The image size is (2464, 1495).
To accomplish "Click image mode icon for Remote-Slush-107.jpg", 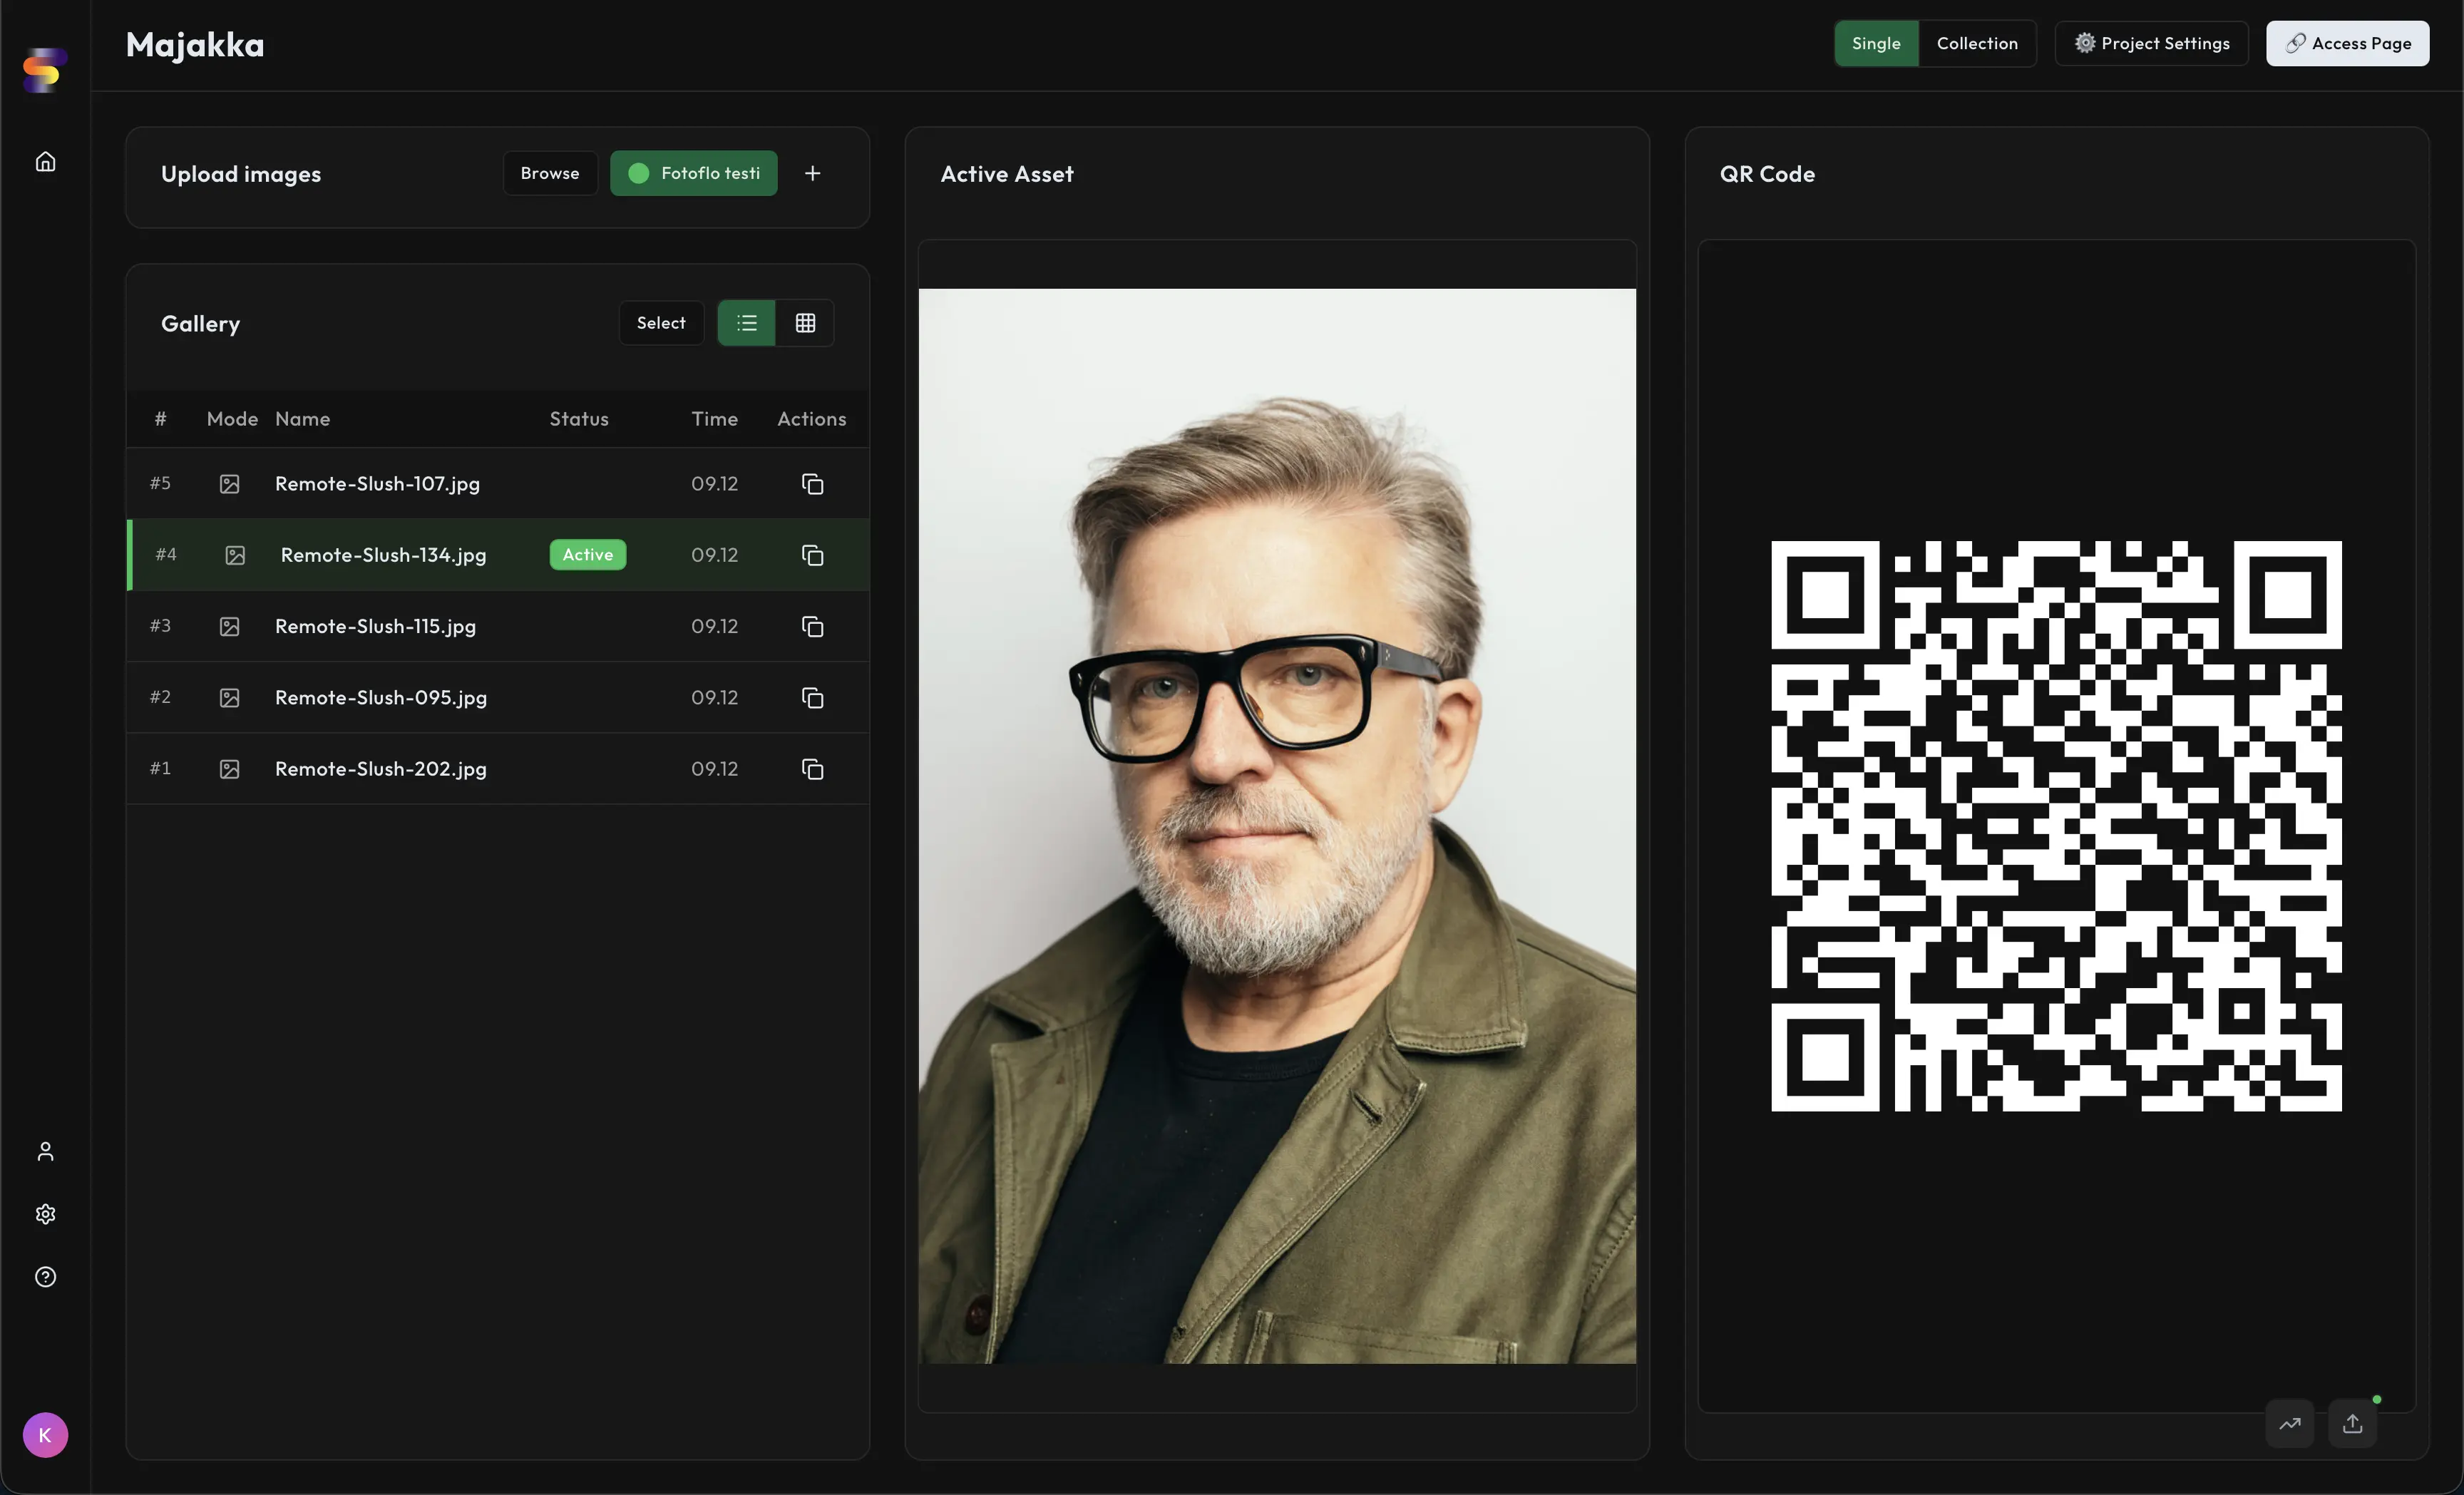I will 229,484.
